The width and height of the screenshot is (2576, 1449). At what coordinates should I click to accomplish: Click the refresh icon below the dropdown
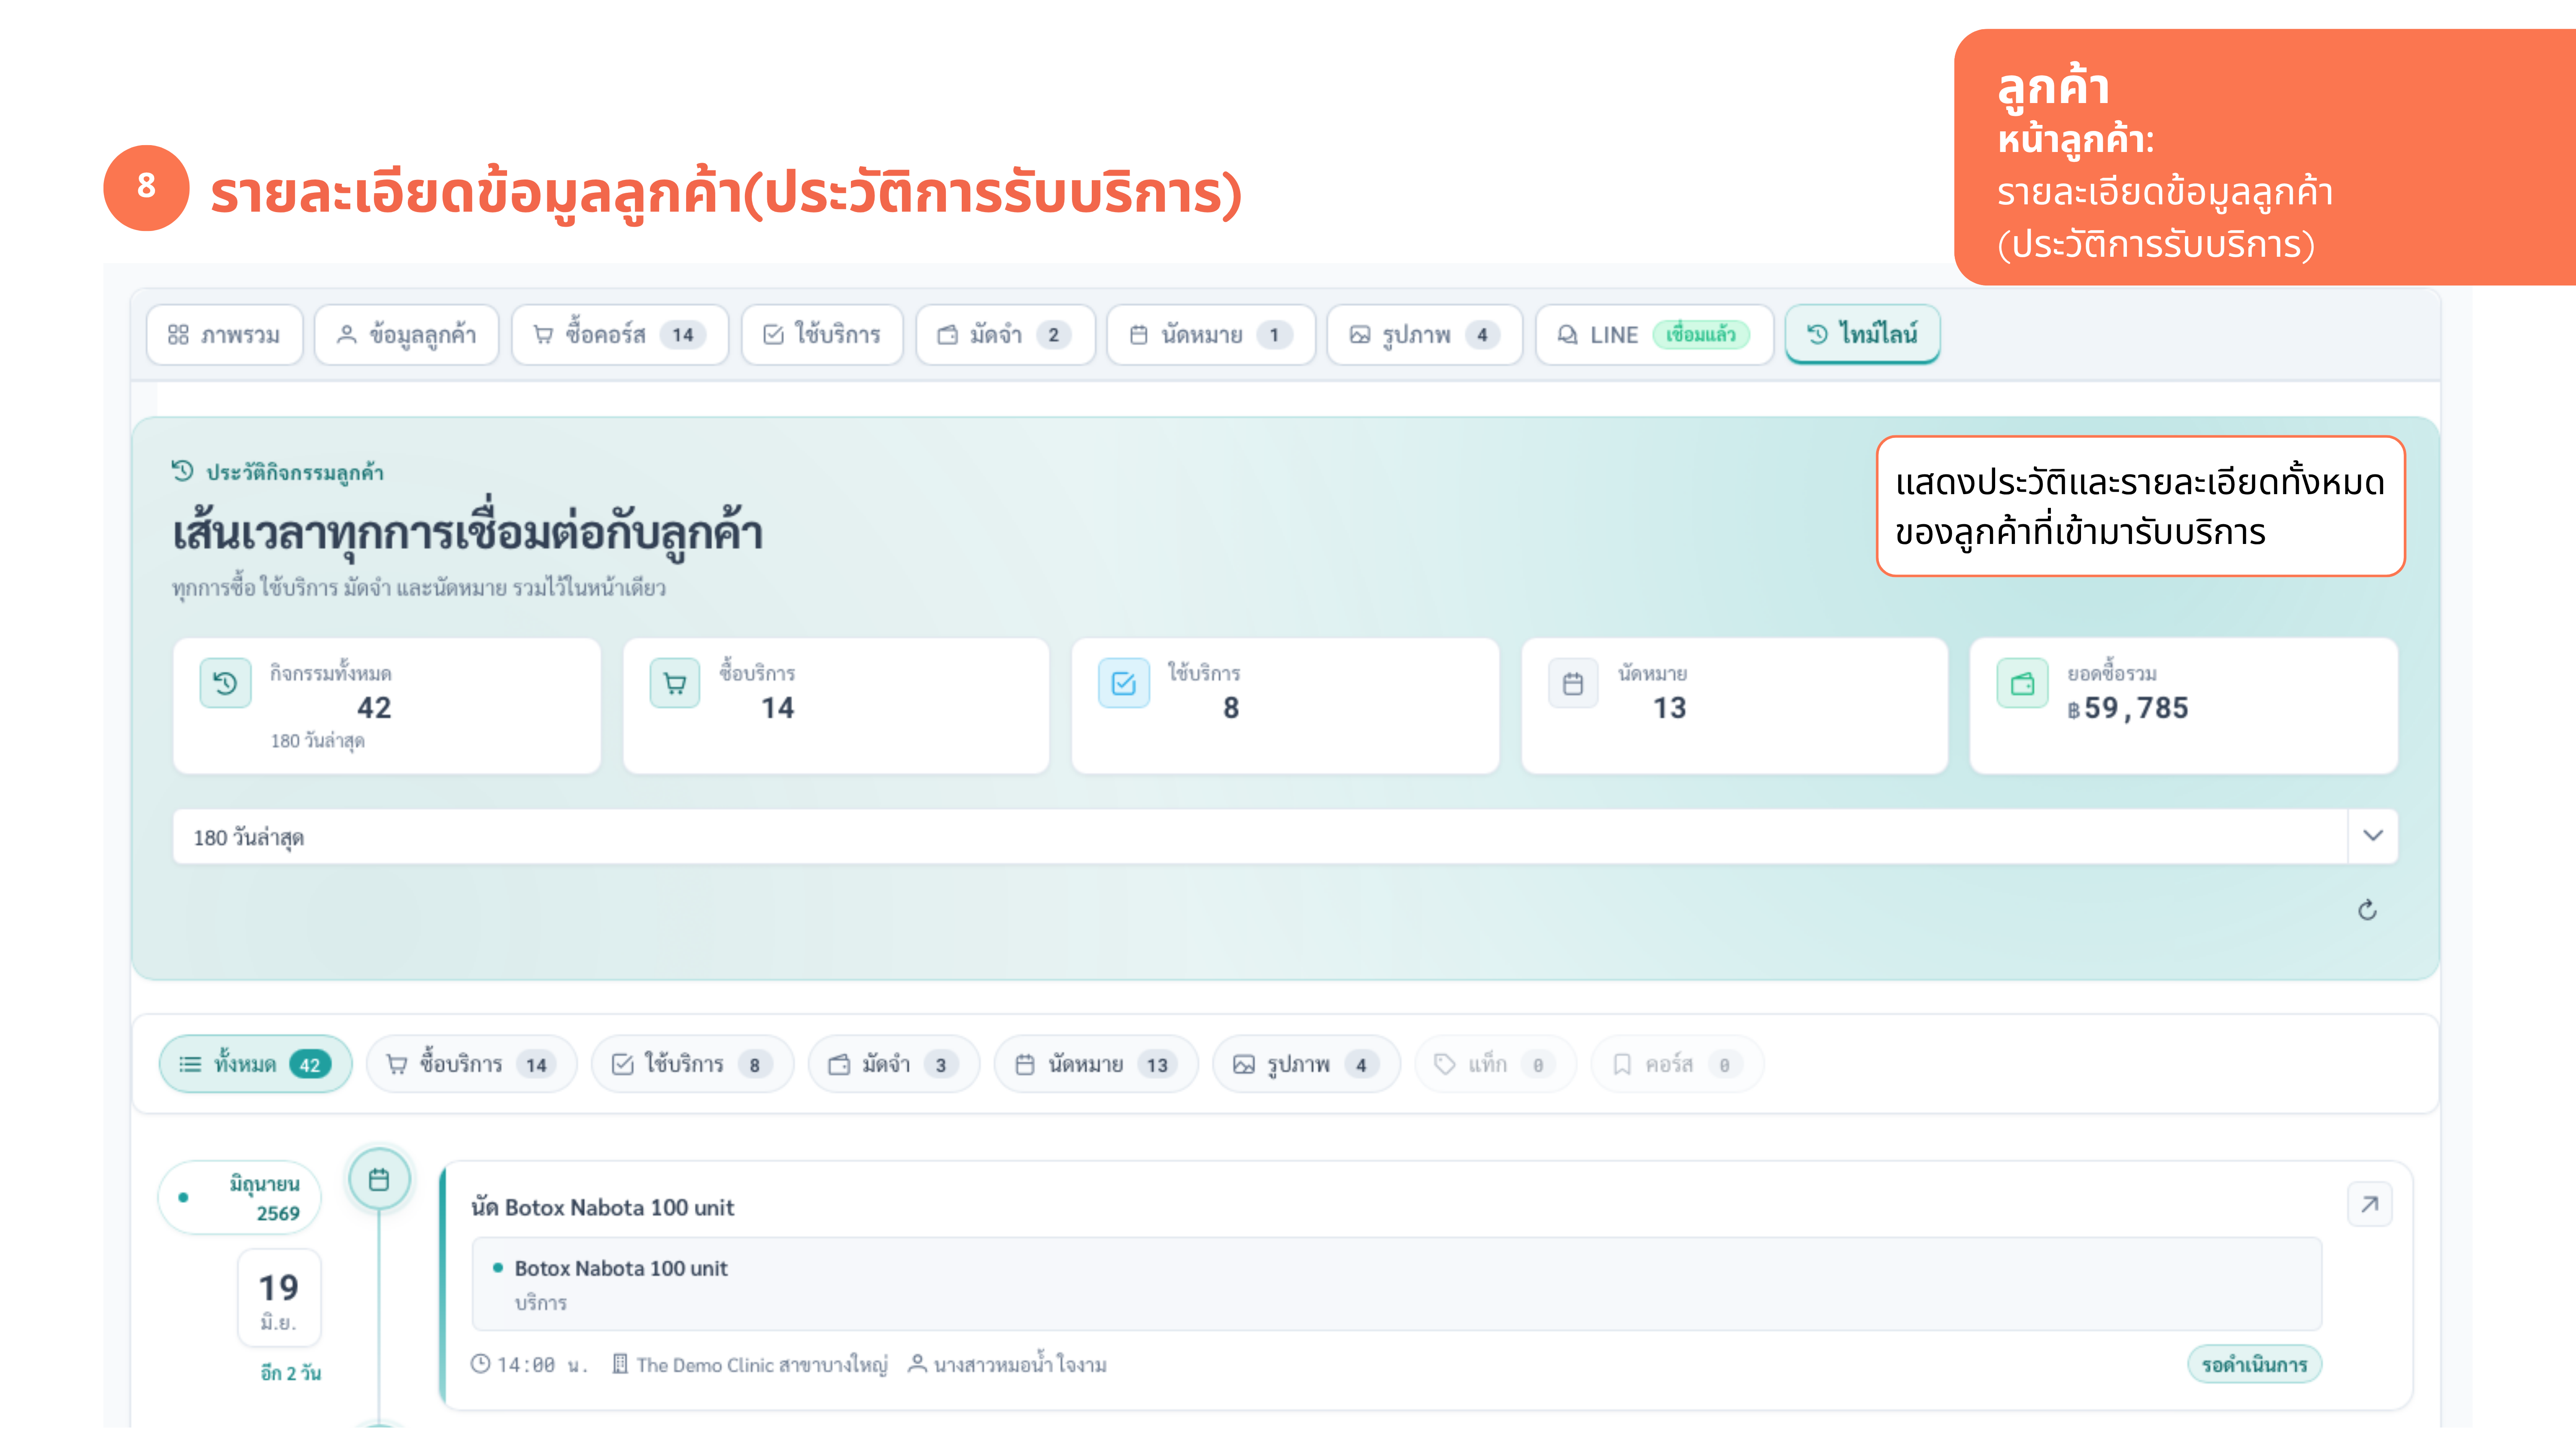click(2367, 910)
